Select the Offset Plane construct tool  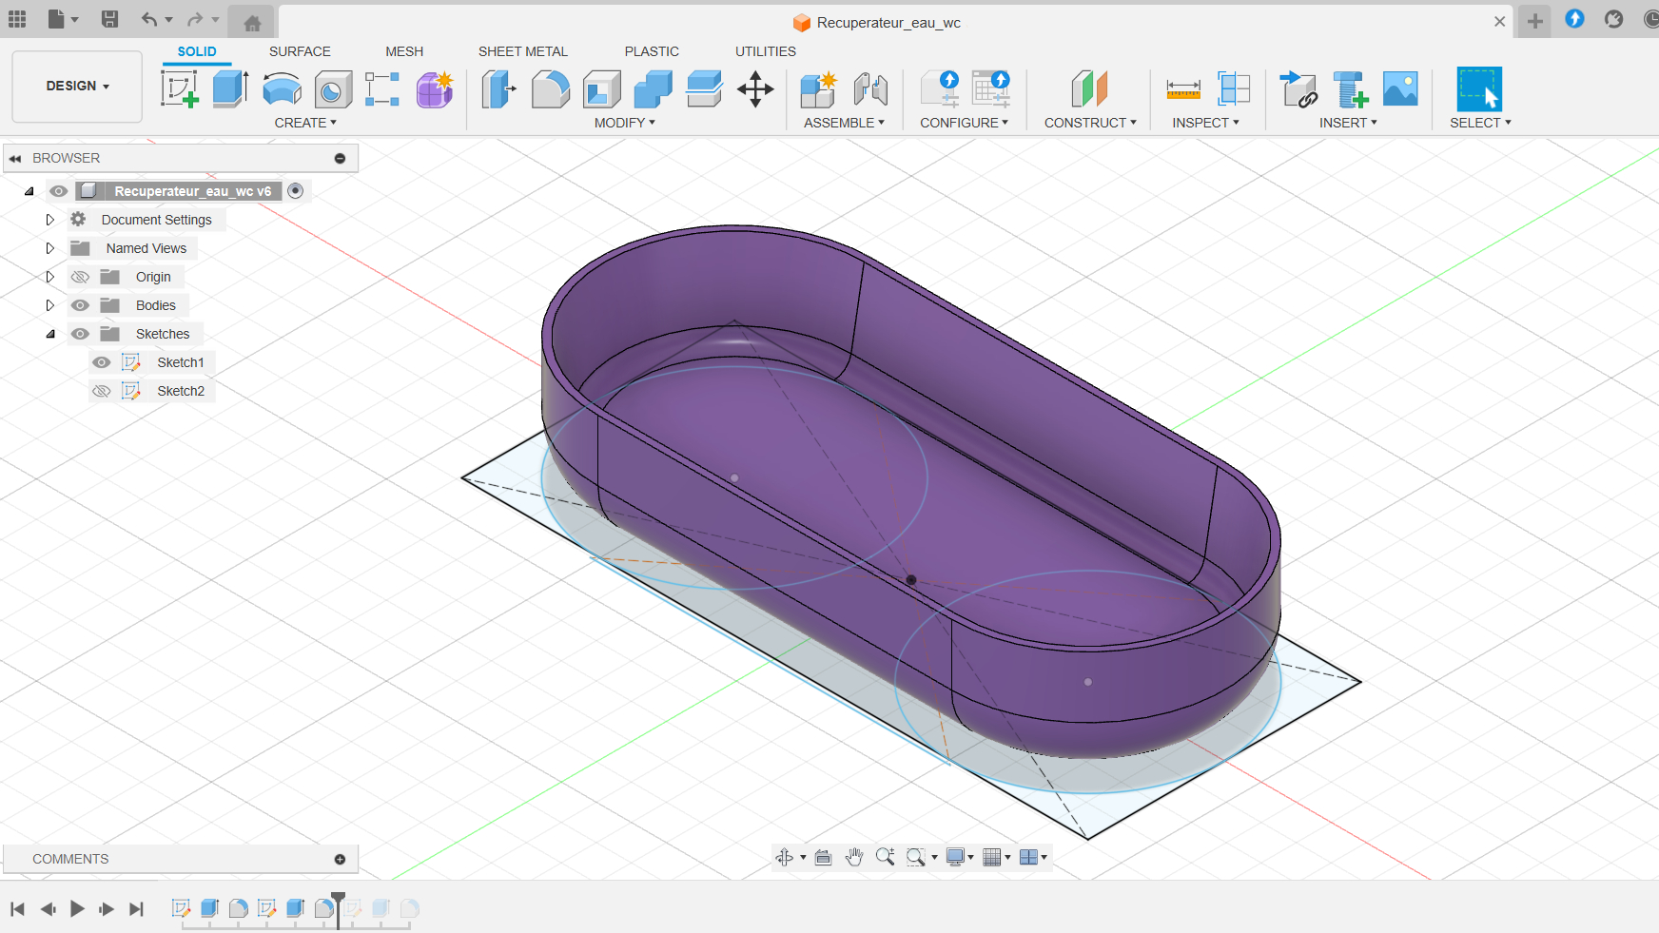pyautogui.click(x=1089, y=89)
